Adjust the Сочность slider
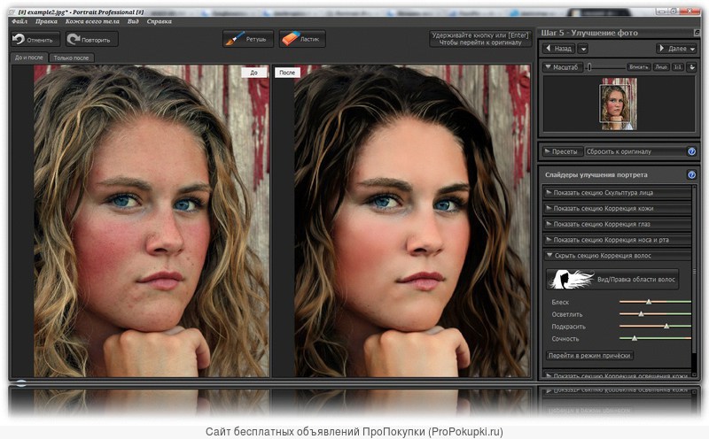 tap(635, 338)
